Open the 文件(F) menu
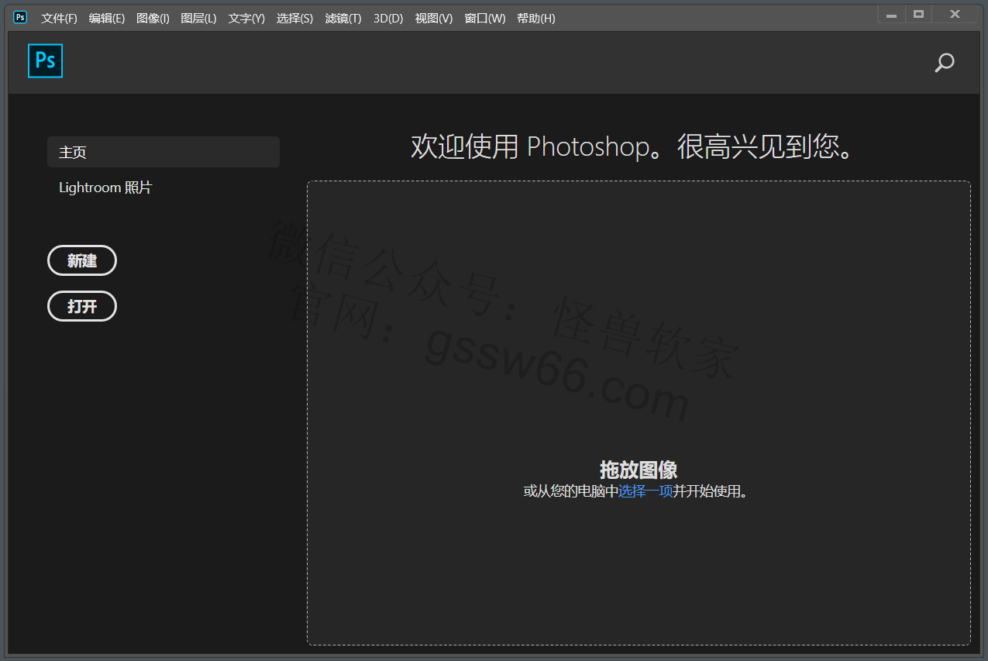Viewport: 988px width, 661px height. (59, 18)
